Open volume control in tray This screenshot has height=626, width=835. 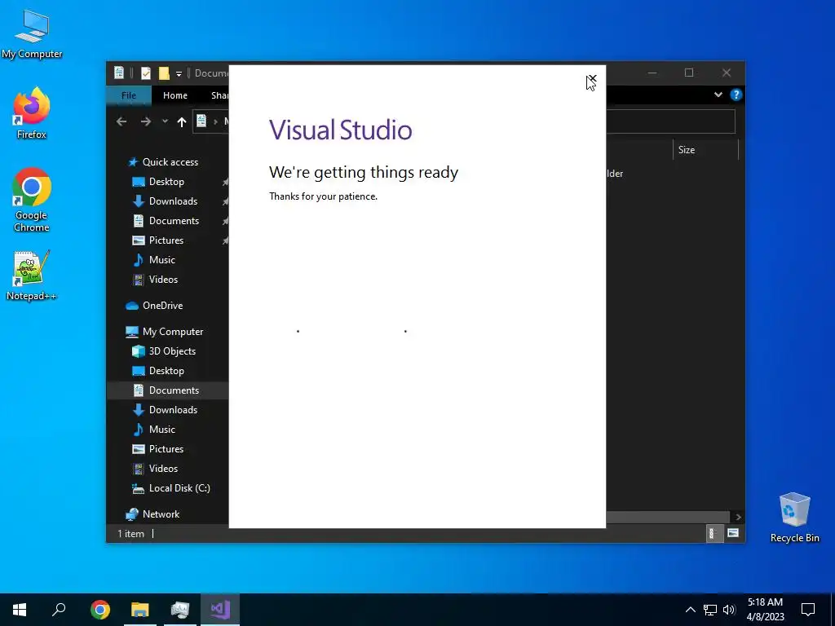(x=729, y=610)
